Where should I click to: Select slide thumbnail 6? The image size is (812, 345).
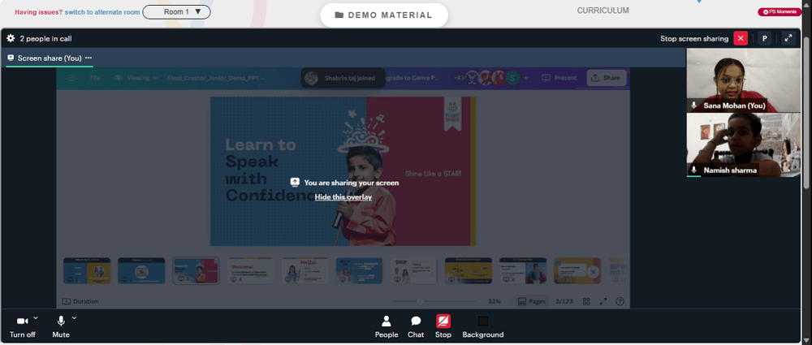360,270
